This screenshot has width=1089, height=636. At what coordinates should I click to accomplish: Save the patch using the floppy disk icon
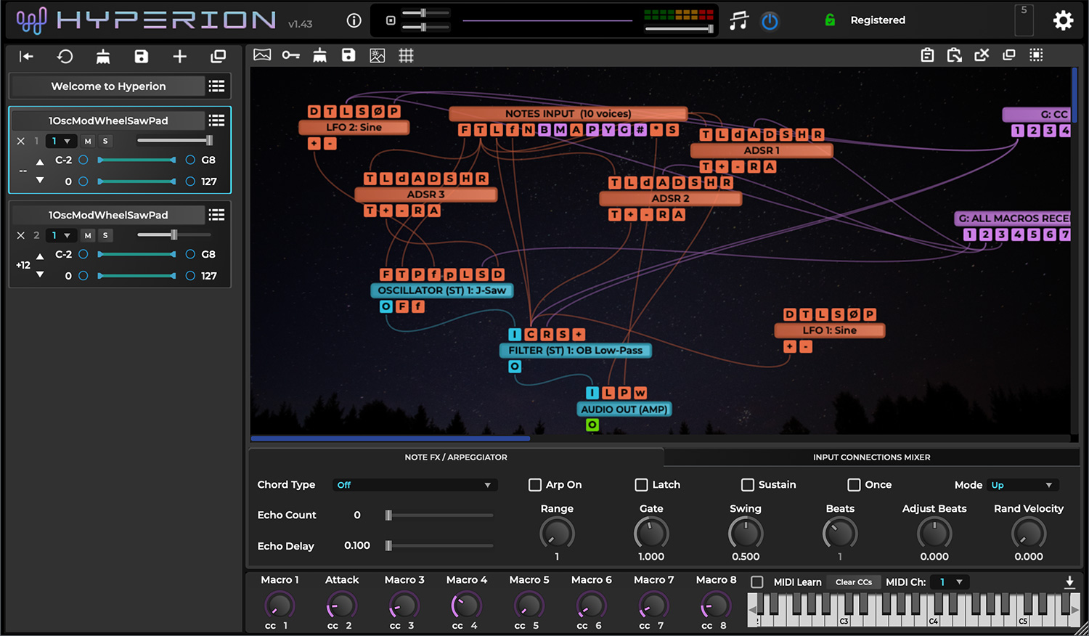348,54
